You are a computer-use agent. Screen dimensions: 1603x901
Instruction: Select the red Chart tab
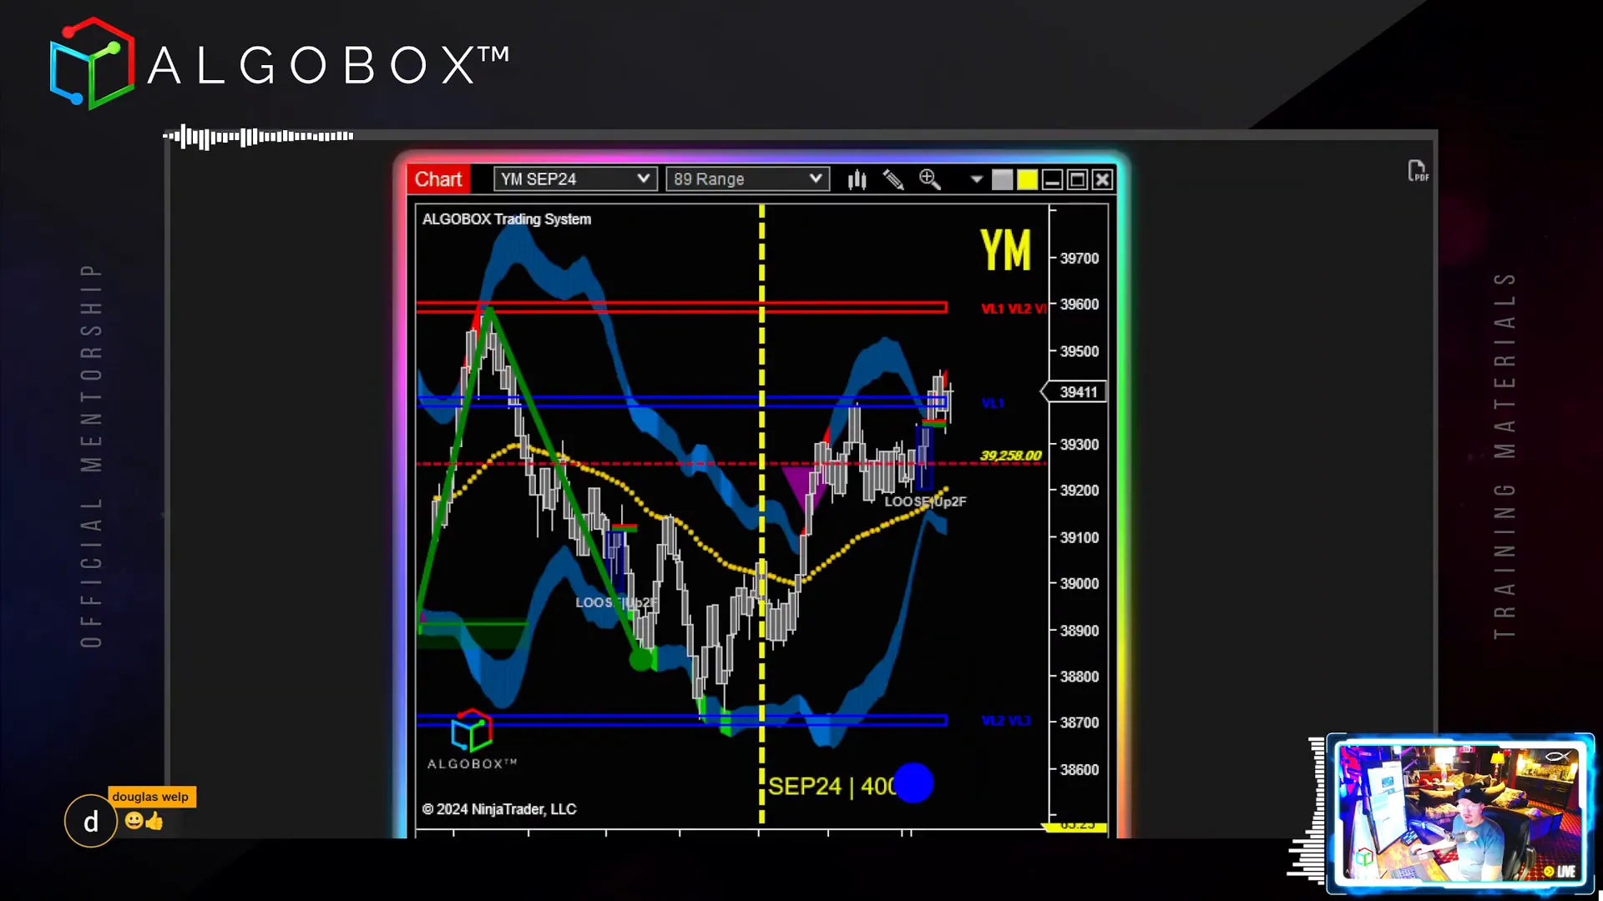coord(438,179)
